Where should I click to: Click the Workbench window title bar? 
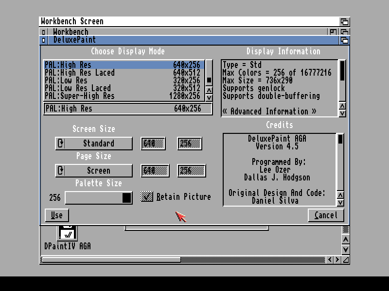point(187,32)
